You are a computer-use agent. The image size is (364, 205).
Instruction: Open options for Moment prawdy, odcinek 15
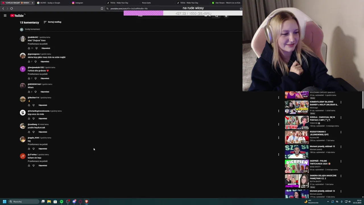click(x=341, y=147)
